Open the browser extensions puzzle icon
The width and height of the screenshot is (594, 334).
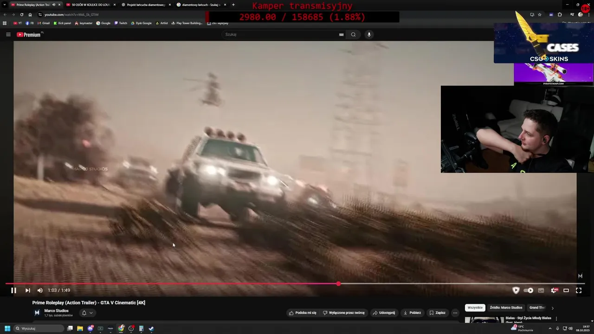(560, 14)
